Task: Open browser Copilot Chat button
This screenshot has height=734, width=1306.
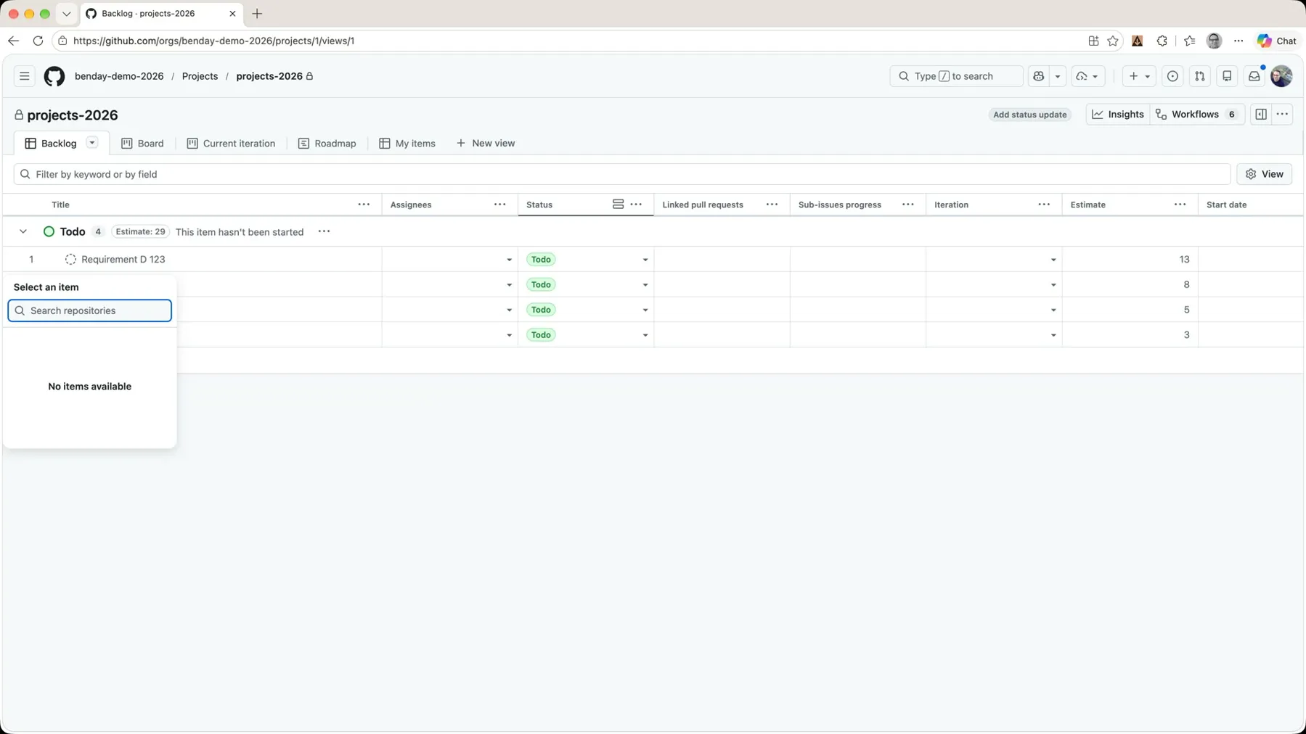Action: click(1277, 41)
